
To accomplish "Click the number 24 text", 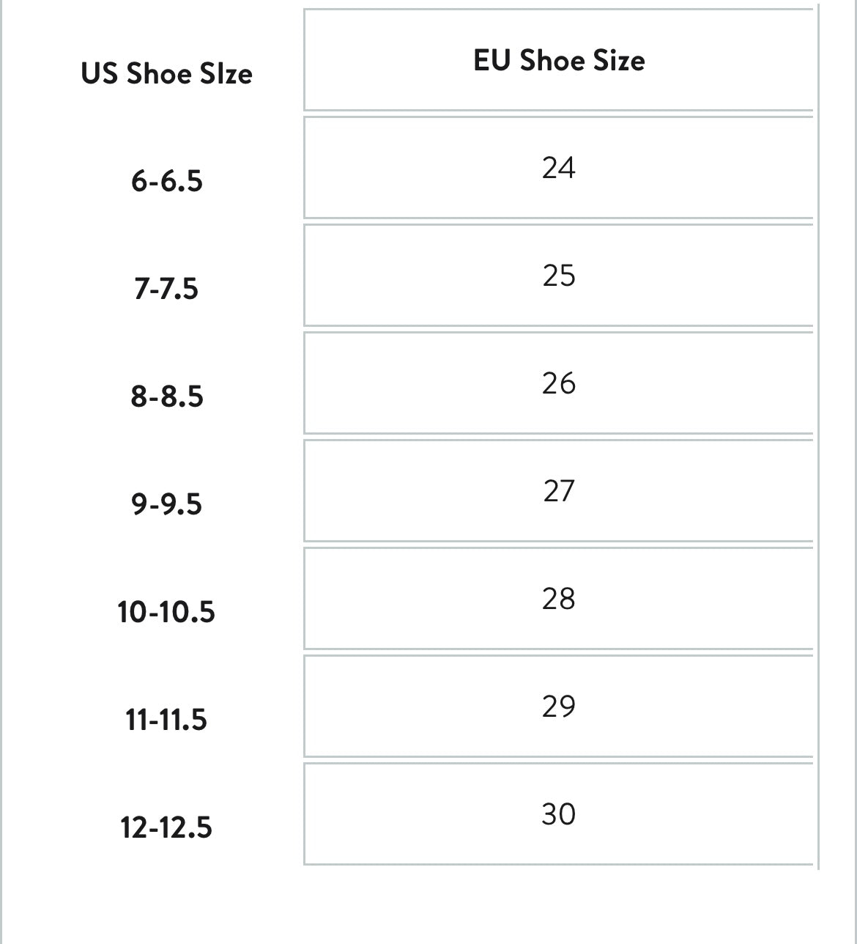I will 559,168.
